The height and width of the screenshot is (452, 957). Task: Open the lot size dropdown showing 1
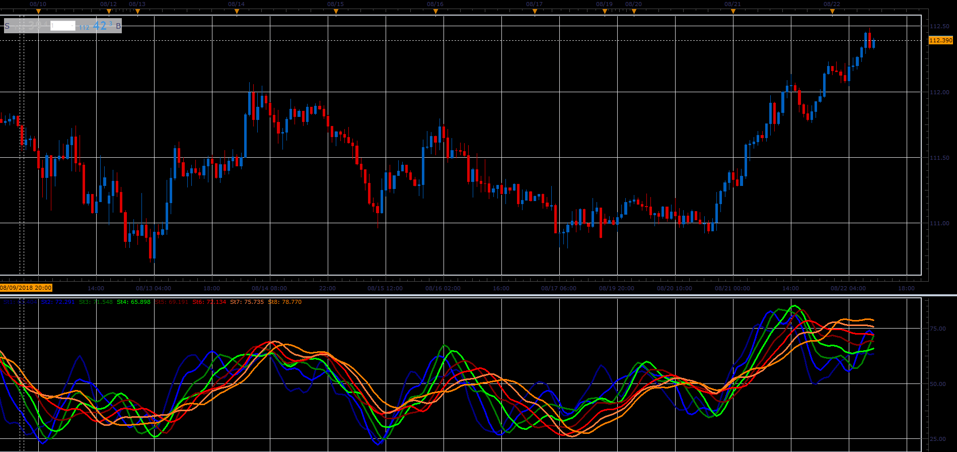[63, 26]
